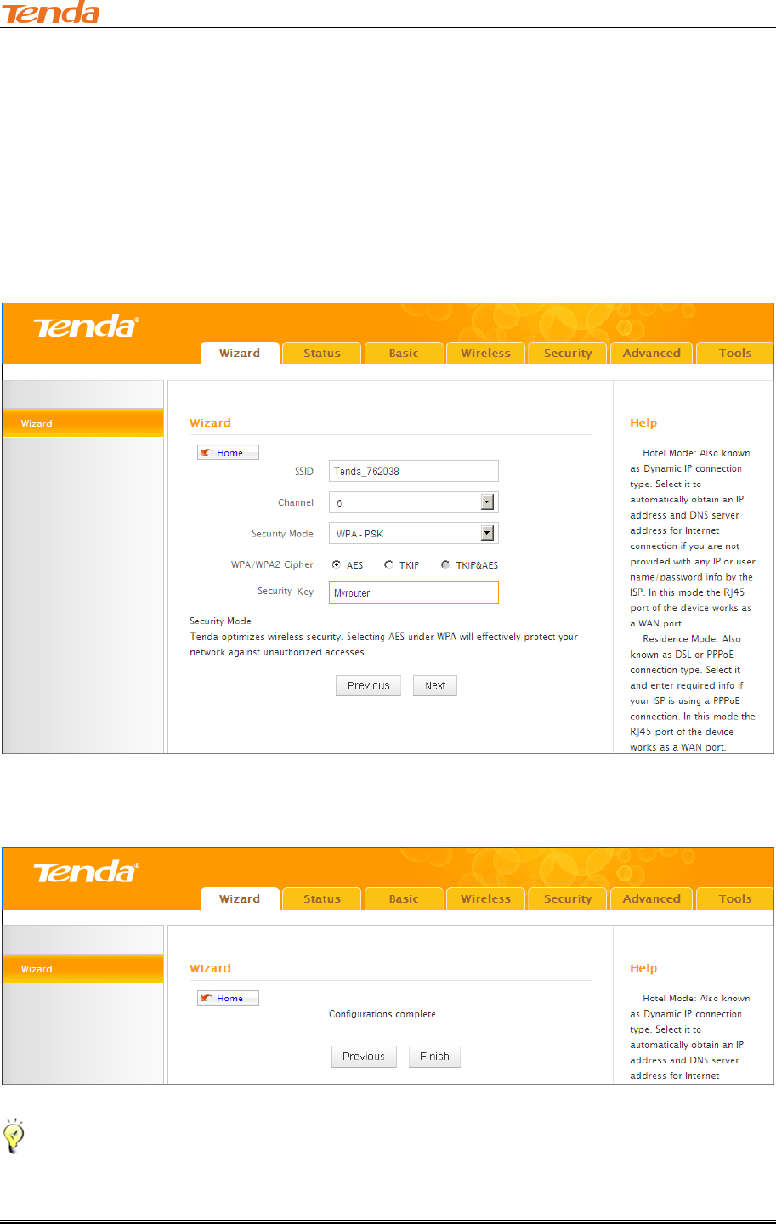Select TKIP cipher radio button

coord(388,564)
